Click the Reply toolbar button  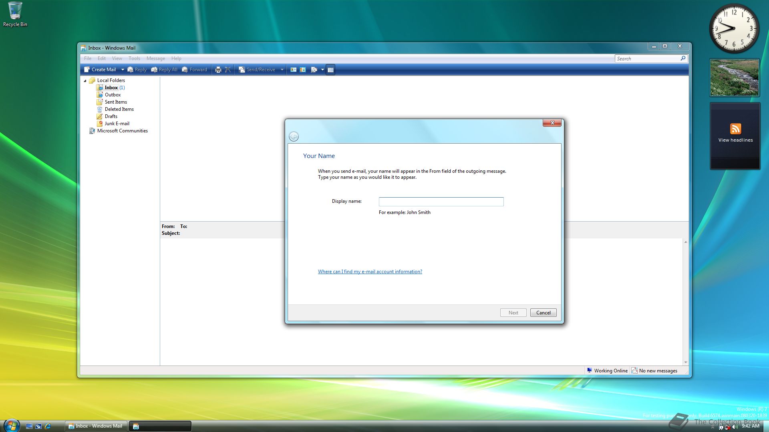point(137,70)
